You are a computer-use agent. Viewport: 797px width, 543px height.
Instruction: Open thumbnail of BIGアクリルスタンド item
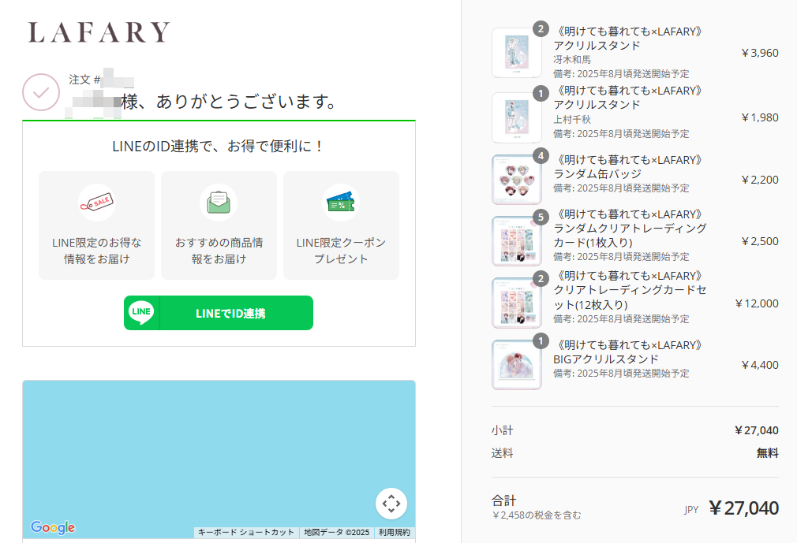tap(516, 365)
